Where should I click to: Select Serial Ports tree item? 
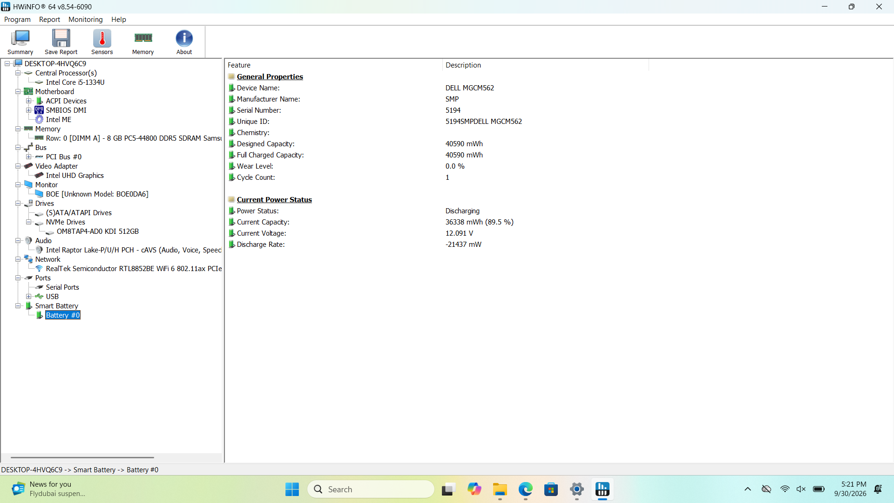(x=62, y=287)
